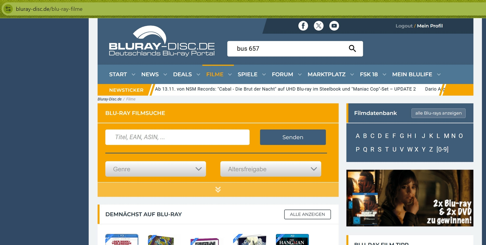The height and width of the screenshot is (245, 486).
Task: Open the NEWS menu item
Action: click(x=150, y=74)
